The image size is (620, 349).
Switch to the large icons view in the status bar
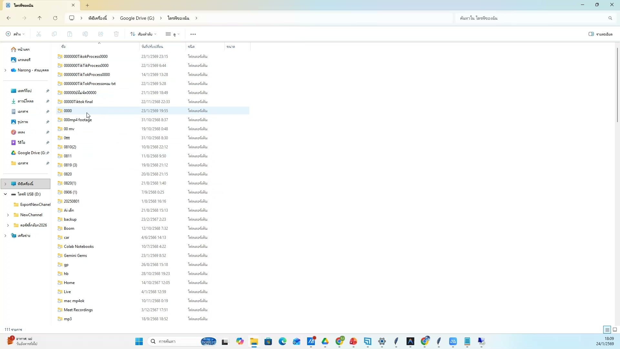615,330
